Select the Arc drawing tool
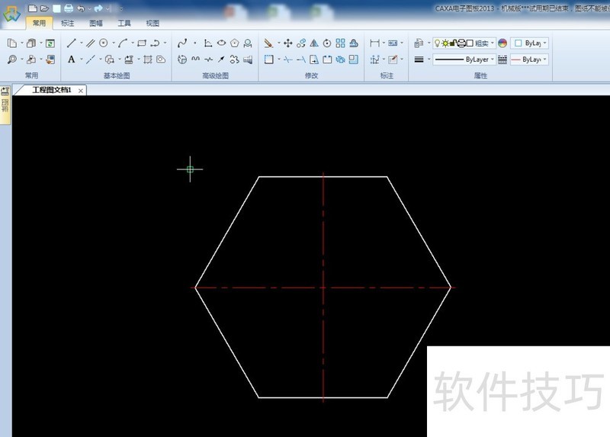This screenshot has height=437, width=610. (x=123, y=43)
